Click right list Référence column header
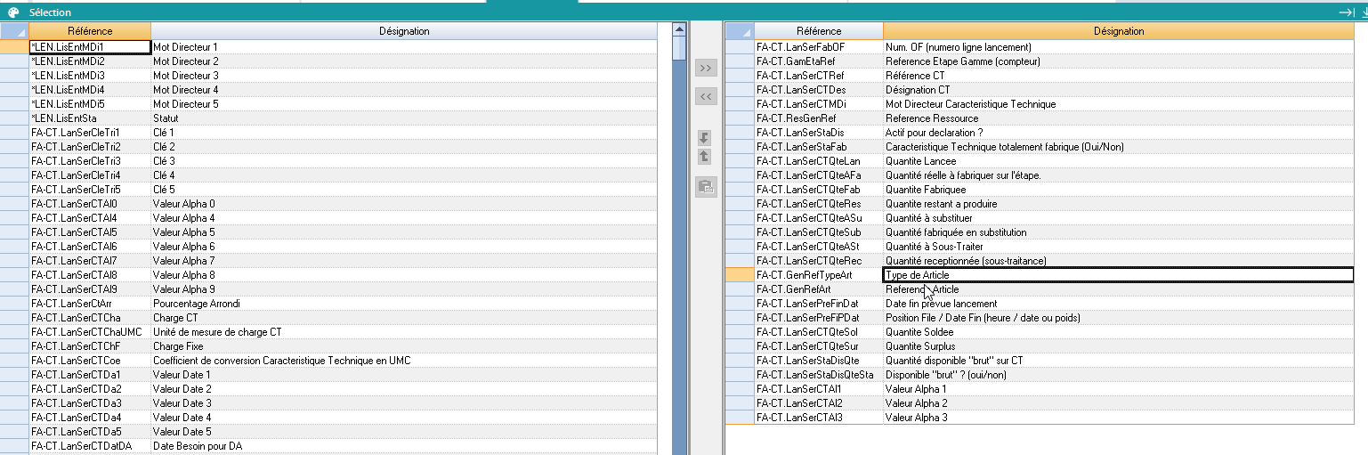1368x455 pixels. click(x=818, y=31)
